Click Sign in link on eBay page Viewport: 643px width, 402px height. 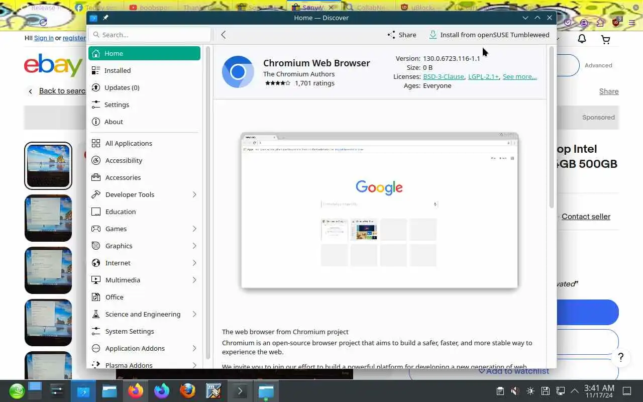(44, 38)
